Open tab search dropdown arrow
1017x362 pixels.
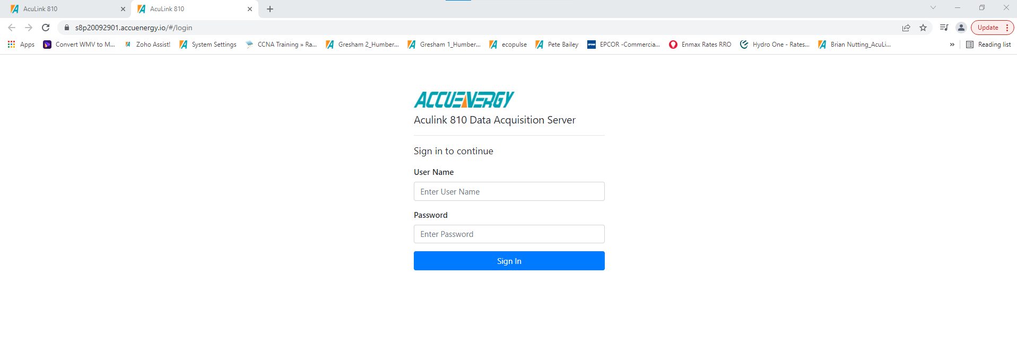point(933,7)
